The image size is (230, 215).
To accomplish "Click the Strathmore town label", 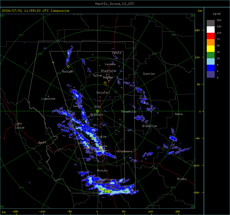I will click(124, 151).
